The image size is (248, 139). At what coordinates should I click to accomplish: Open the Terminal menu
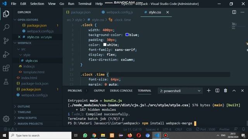pyautogui.click(x=84, y=3)
